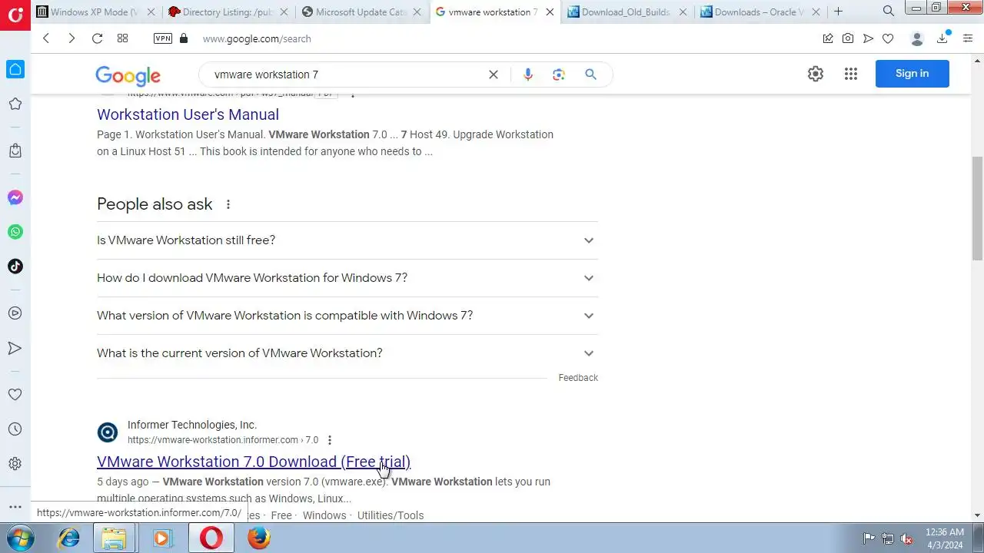Open the Google apps grid
Viewport: 984px width, 553px height.
850,74
